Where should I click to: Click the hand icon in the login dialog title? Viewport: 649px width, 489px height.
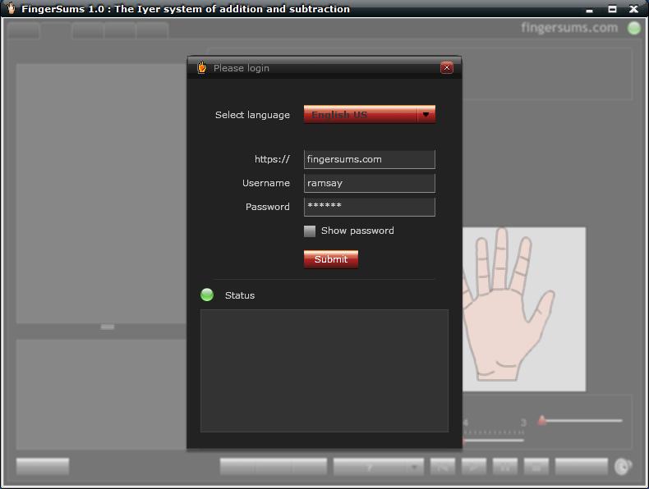[201, 68]
